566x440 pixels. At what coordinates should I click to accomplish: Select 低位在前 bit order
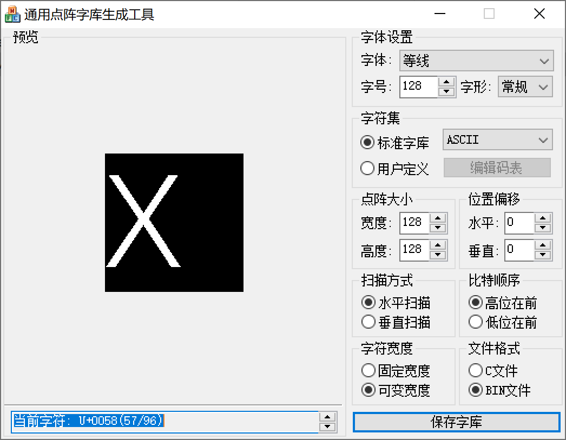coord(476,322)
